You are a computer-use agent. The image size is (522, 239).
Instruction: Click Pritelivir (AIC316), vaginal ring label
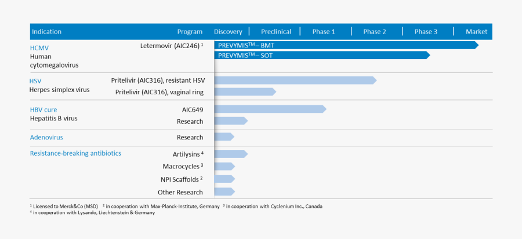[159, 92]
